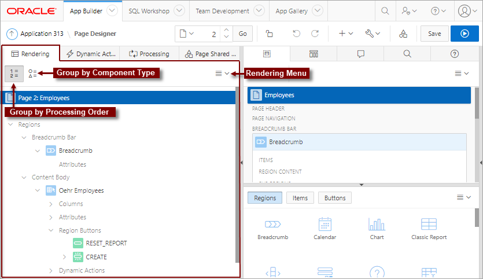Image resolution: width=483 pixels, height=279 pixels.
Task: Click the page number input field
Action: click(208, 34)
